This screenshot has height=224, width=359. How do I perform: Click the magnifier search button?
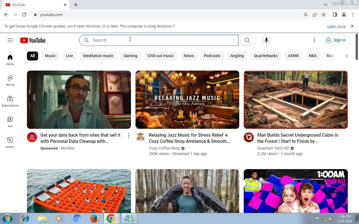point(247,40)
